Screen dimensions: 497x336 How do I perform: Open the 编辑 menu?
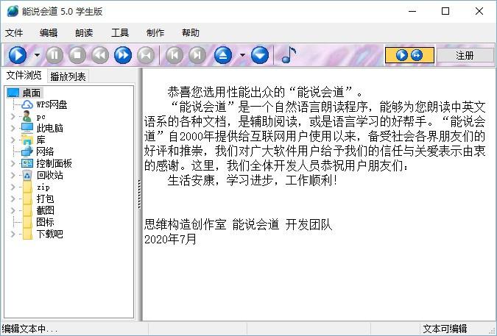coord(49,32)
